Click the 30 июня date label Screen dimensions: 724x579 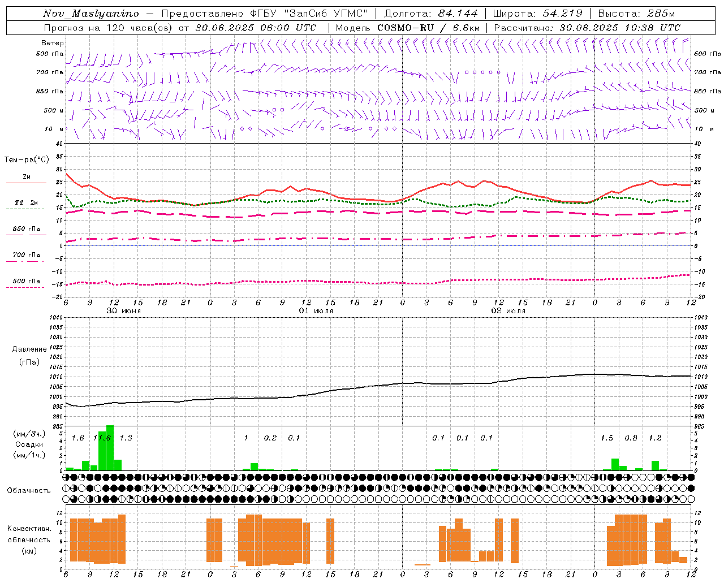point(124,311)
